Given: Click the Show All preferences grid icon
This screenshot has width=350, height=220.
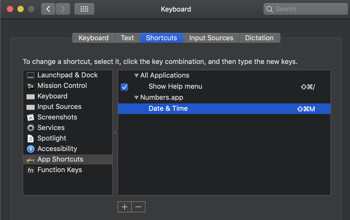Looking at the screenshot, I should tap(84, 9).
